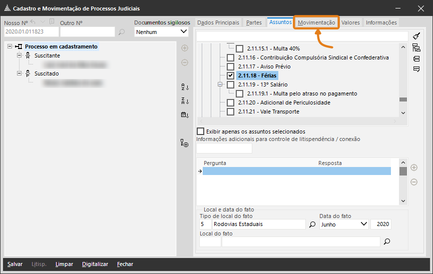The width and height of the screenshot is (433, 274).
Task: Click the broom (clear filter) icon
Action: [416, 36]
